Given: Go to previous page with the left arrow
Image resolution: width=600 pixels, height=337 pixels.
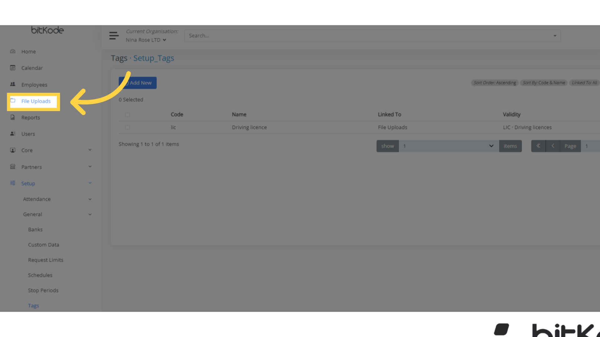Looking at the screenshot, I should [x=552, y=146].
